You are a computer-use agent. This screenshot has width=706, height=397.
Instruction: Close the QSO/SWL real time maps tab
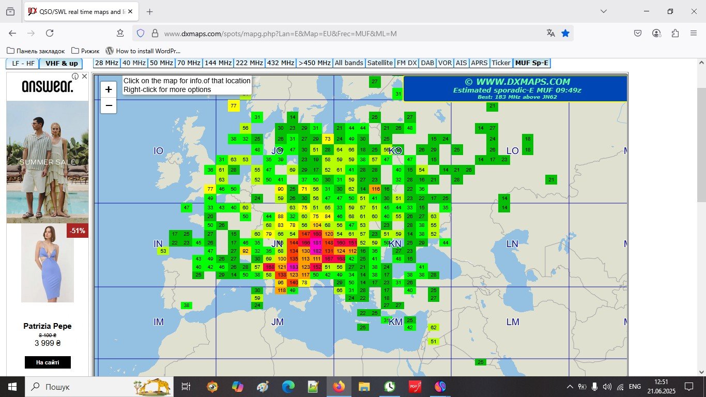[130, 11]
